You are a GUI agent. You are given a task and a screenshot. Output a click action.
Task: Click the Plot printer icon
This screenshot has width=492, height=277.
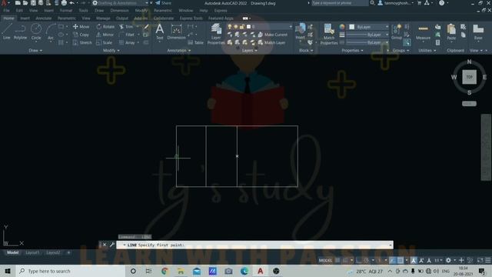(64, 3)
